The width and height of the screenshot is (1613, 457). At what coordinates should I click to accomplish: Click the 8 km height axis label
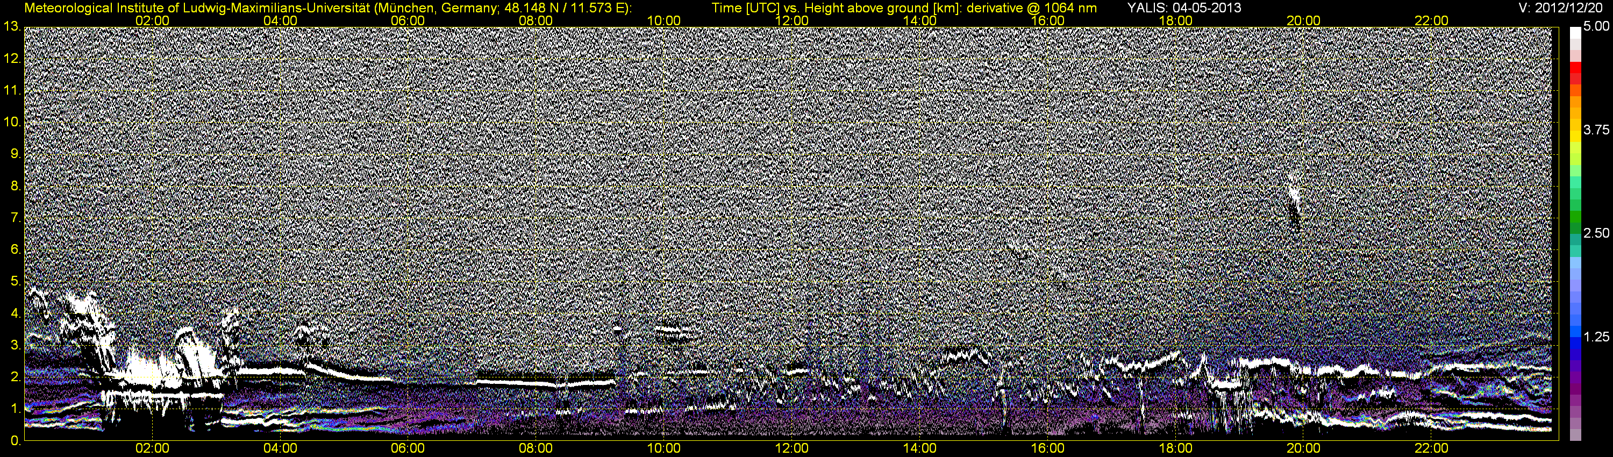point(15,186)
